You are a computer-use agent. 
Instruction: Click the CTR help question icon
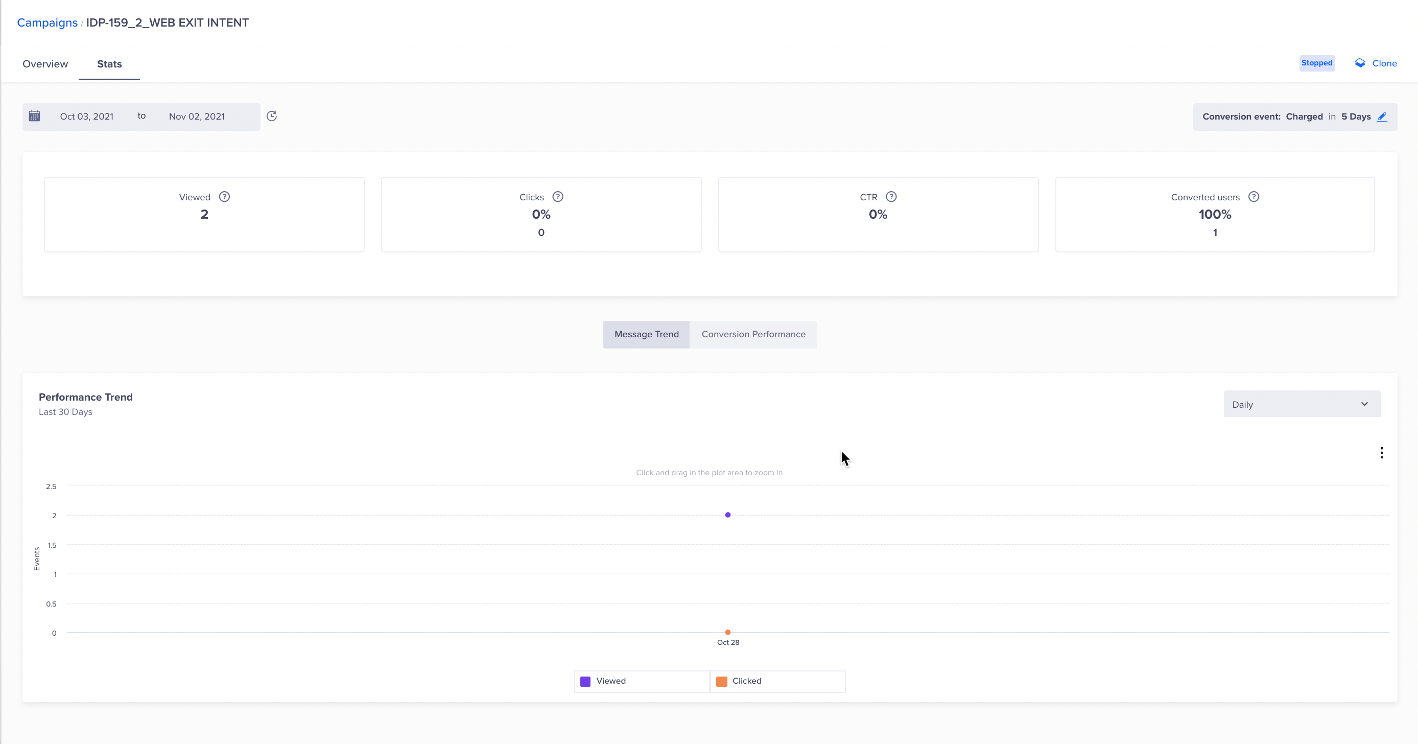[891, 197]
